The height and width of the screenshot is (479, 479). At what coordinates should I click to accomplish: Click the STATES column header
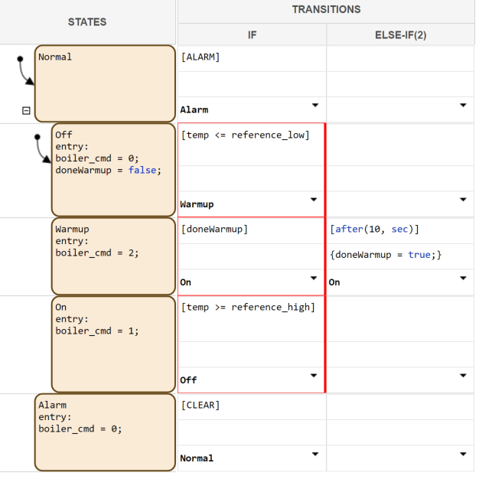tap(87, 22)
